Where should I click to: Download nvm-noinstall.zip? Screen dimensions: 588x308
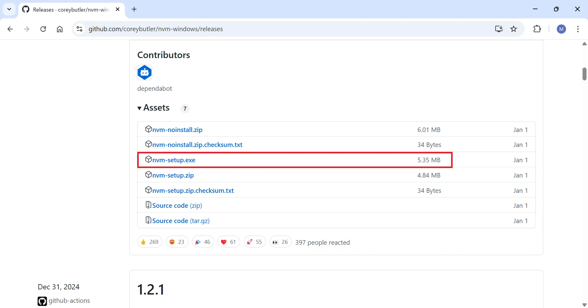(x=177, y=130)
